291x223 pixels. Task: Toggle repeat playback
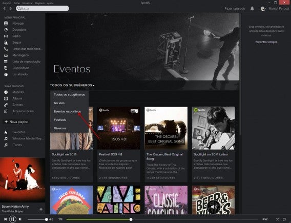[x=284, y=219]
